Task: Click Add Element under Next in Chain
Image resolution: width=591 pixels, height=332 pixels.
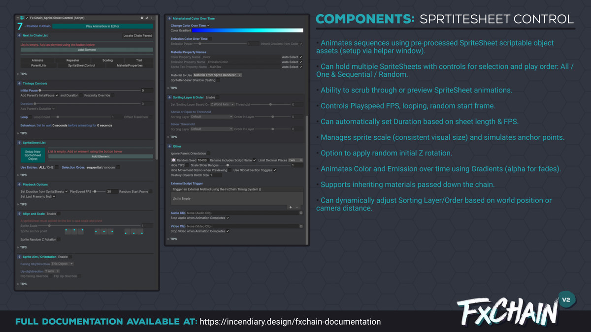Action: (x=87, y=50)
